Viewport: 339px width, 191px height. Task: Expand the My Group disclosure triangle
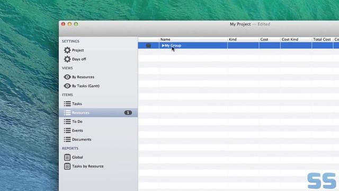(x=163, y=46)
